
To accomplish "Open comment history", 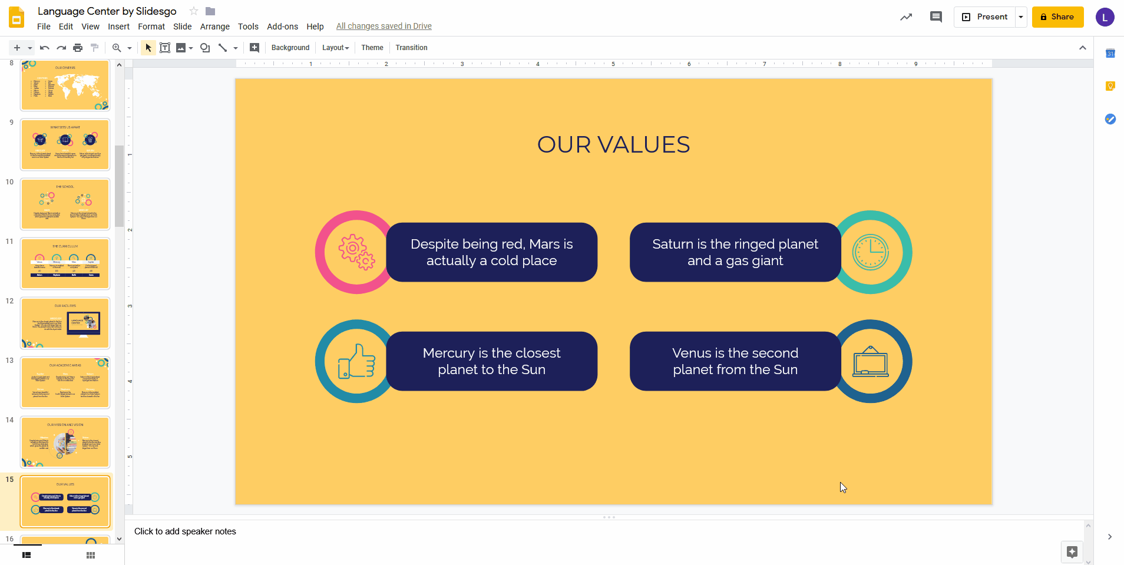I will click(x=936, y=17).
